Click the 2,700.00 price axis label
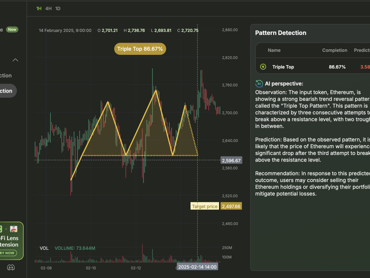 point(230,113)
